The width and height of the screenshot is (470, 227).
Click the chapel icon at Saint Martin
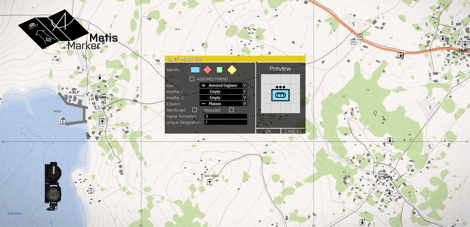click(209, 182)
